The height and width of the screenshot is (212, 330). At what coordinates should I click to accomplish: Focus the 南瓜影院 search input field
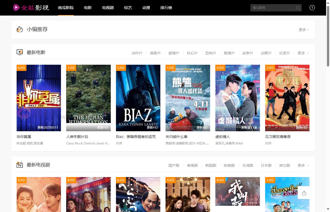pos(272,8)
